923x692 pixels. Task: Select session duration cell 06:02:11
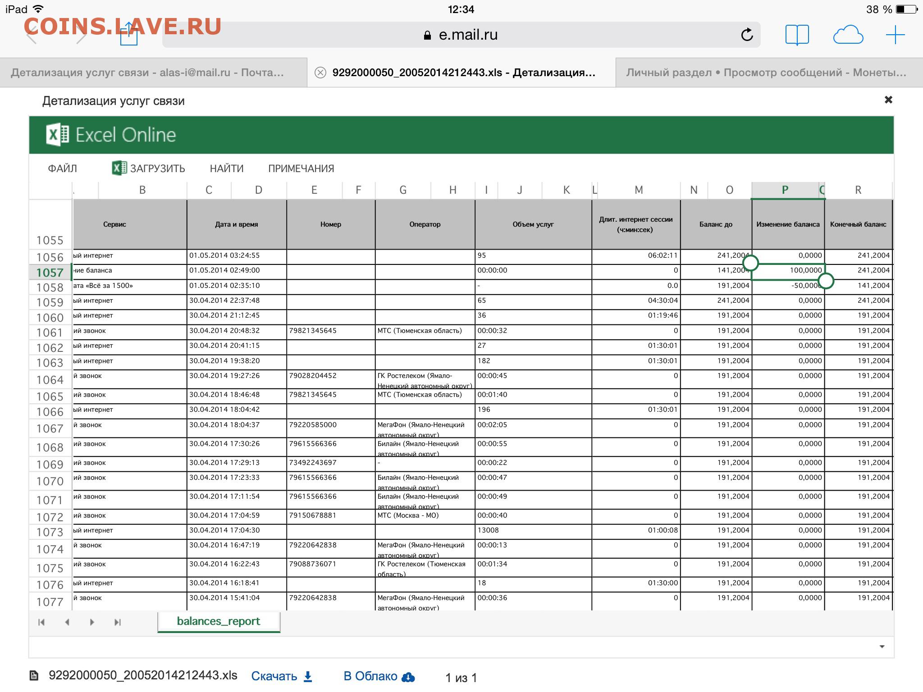pyautogui.click(x=636, y=256)
